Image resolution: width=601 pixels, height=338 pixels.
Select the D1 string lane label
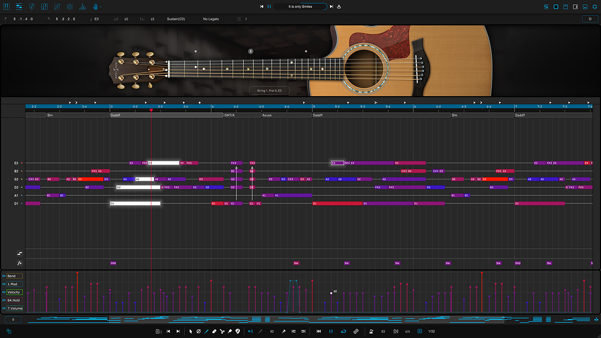point(16,204)
